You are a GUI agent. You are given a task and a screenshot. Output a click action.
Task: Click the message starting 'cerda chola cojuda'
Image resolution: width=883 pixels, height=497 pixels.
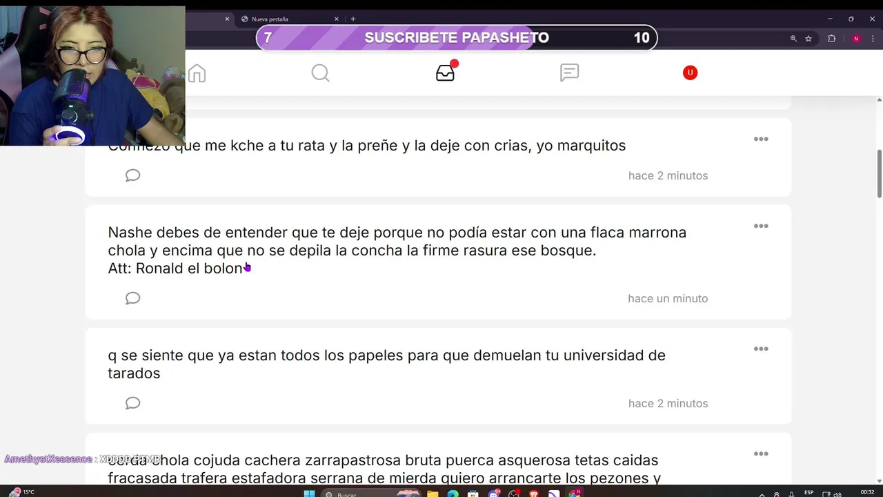pyautogui.click(x=384, y=468)
